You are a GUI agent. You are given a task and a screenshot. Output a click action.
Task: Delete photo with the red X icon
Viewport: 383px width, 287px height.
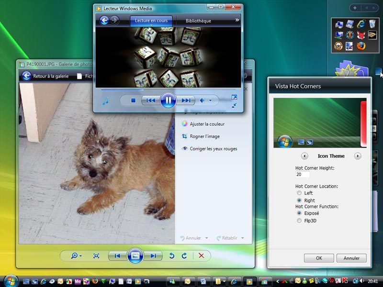[x=201, y=256]
